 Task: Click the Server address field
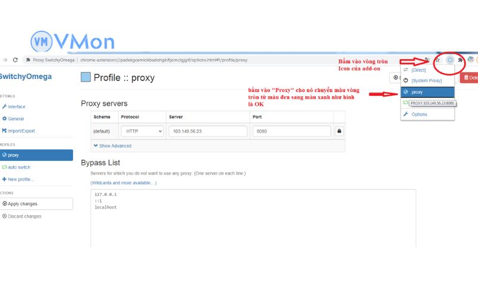coord(208,131)
